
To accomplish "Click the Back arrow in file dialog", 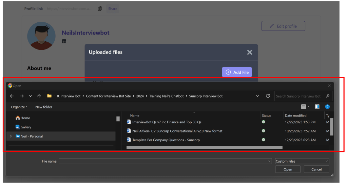I will click(12, 96).
